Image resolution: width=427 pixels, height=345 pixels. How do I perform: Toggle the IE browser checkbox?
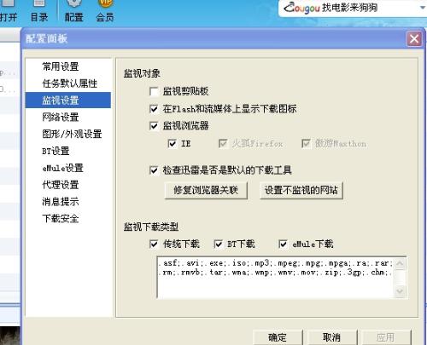(x=173, y=143)
